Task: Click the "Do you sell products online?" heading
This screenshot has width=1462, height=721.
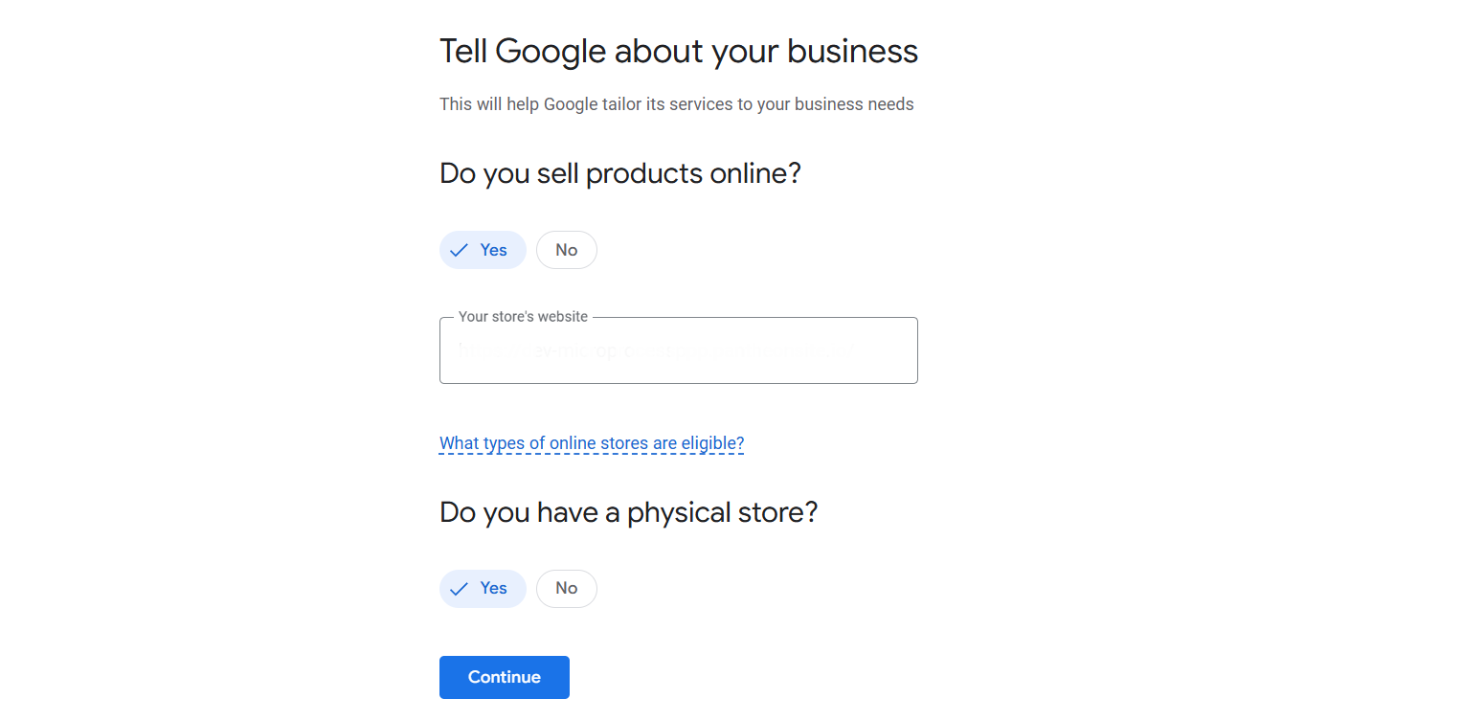Action: [619, 173]
